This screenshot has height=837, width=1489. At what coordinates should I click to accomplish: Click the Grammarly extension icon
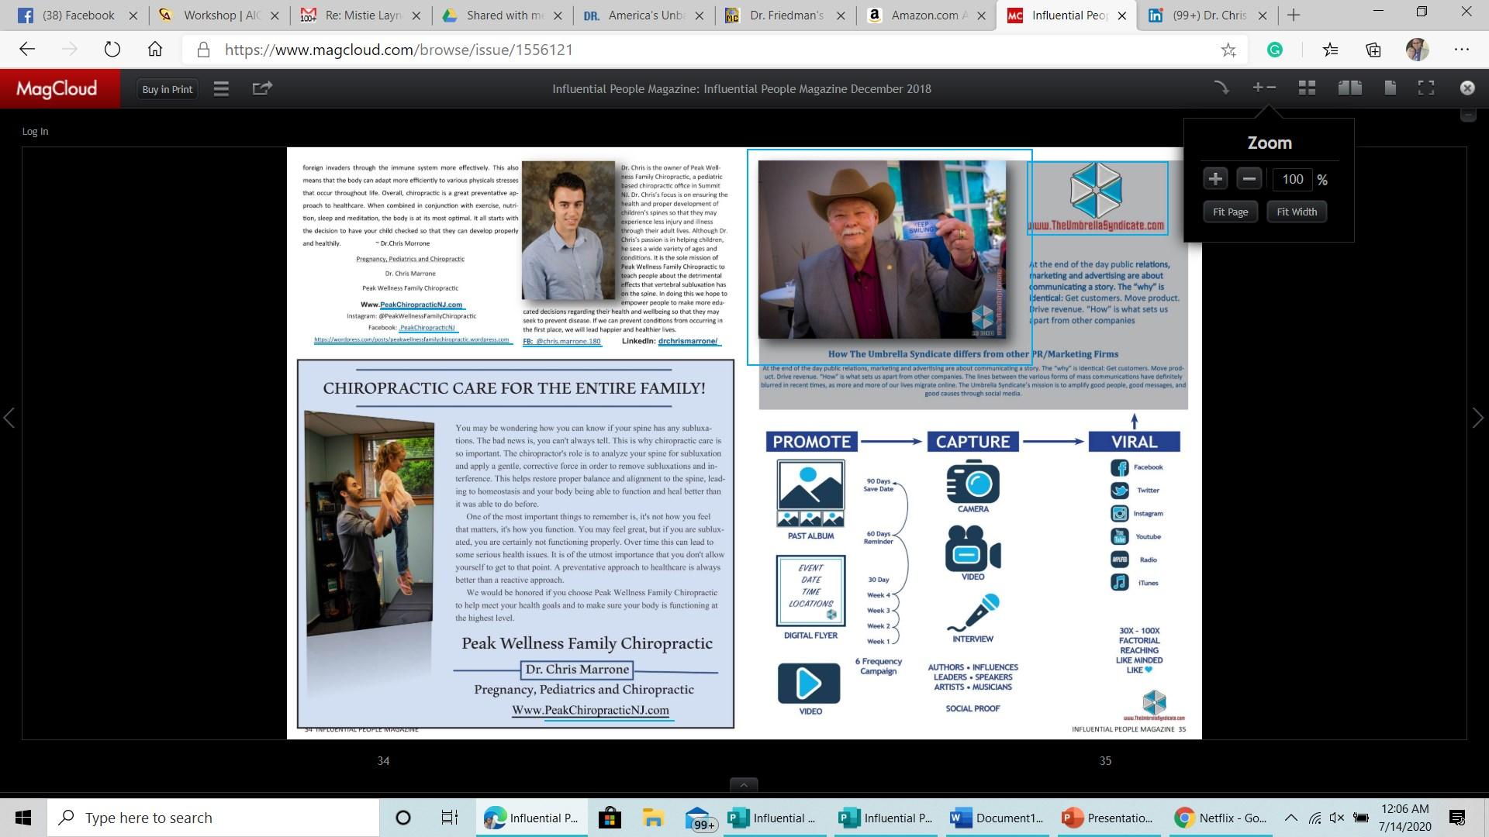[1274, 50]
